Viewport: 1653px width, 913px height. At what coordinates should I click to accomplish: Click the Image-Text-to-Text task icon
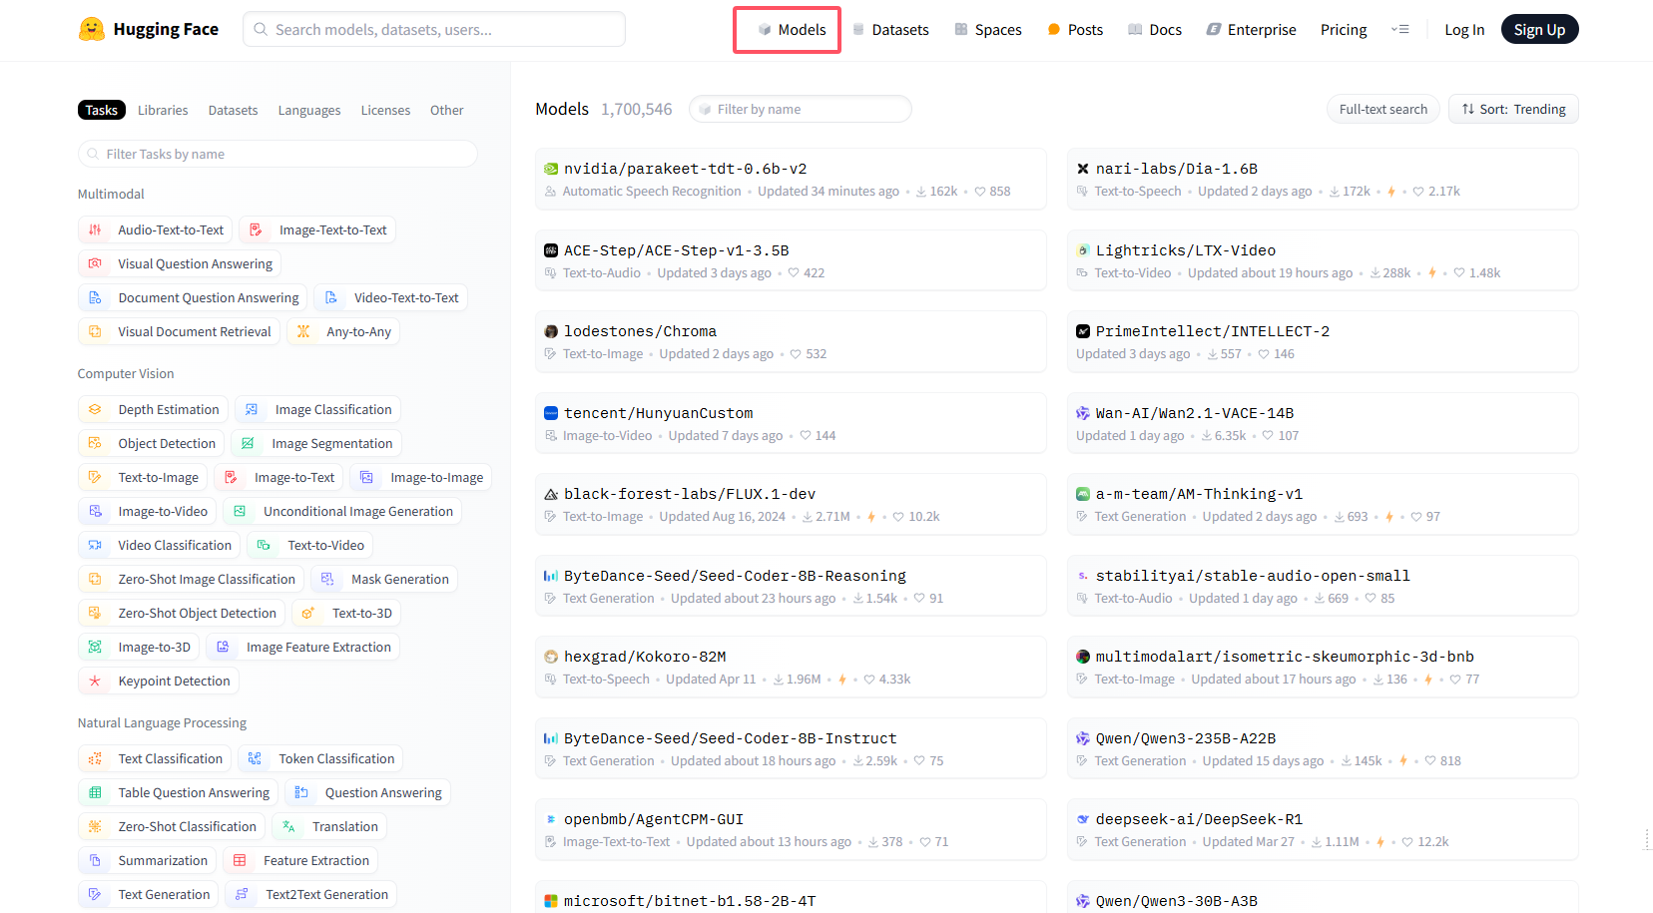[x=256, y=229]
